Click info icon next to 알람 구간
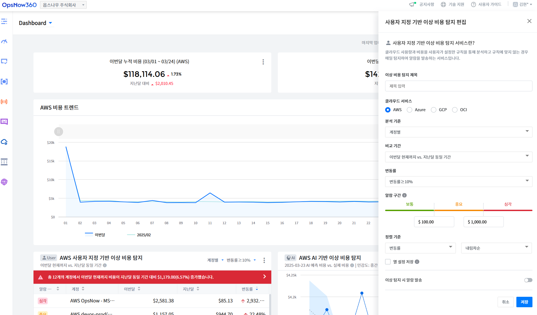Screen dimensions: 537x315 click(404, 195)
